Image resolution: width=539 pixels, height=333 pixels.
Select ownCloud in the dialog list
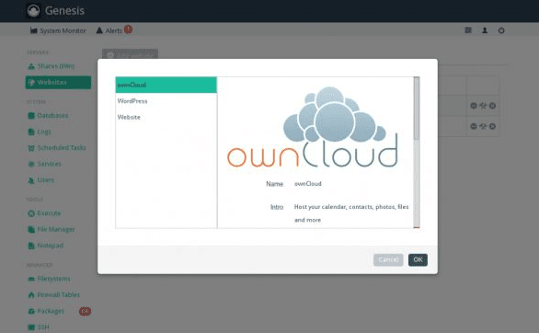click(166, 85)
